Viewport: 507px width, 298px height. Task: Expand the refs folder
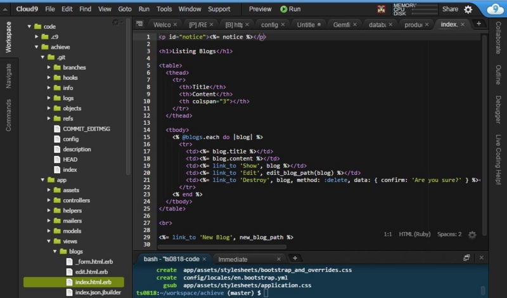[49, 119]
